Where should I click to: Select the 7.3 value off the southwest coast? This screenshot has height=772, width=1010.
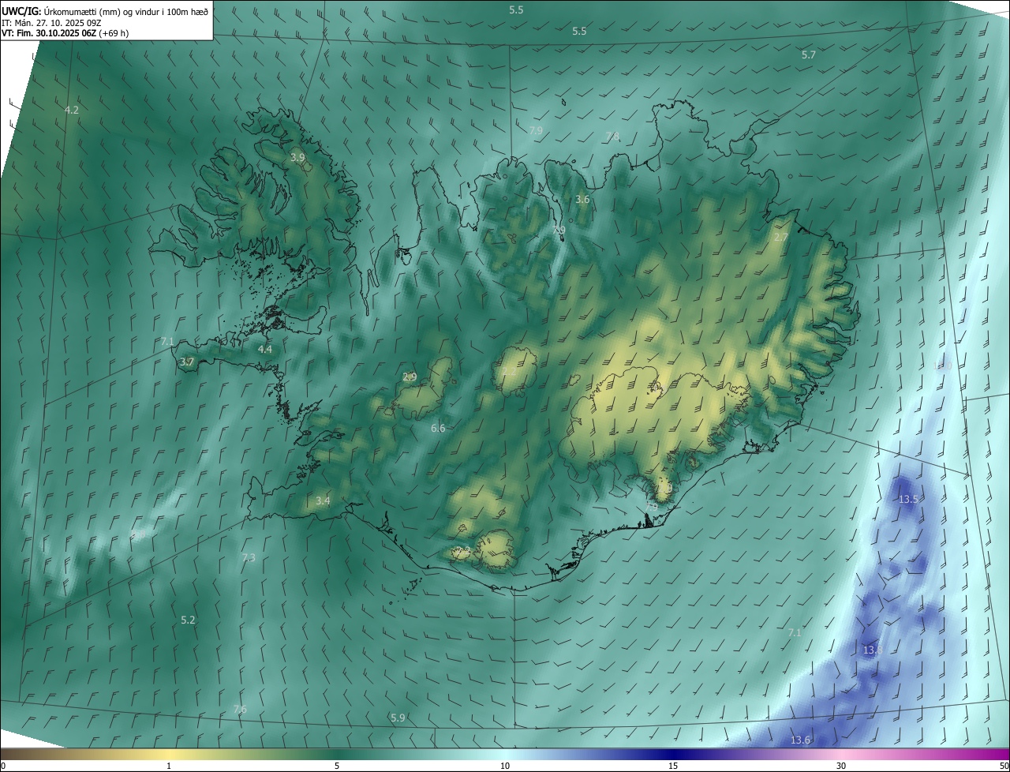click(249, 557)
